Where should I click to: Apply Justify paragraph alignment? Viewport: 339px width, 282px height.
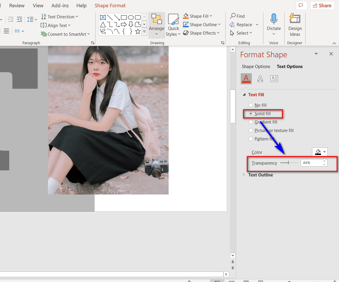(6, 31)
